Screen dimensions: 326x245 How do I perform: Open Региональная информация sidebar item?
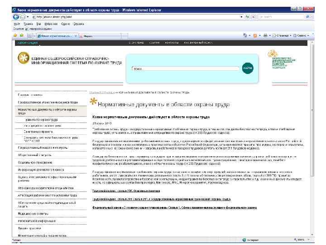37,221
